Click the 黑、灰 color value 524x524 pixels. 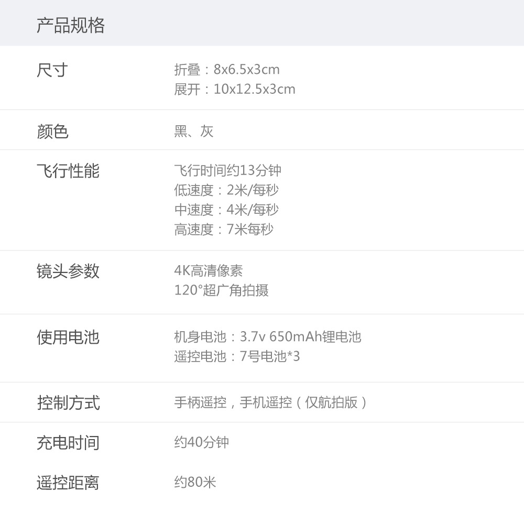(x=194, y=131)
